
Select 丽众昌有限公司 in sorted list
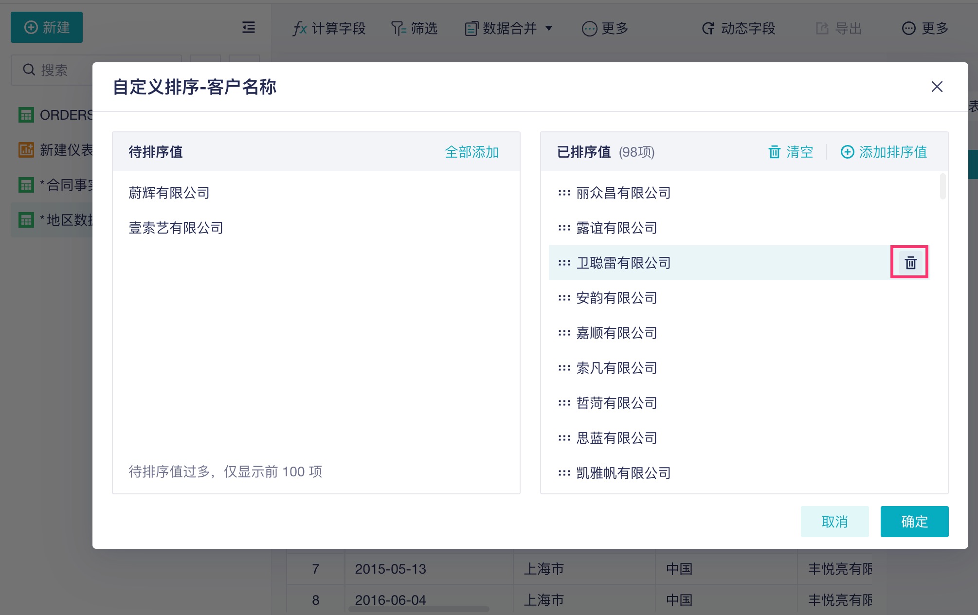coord(623,193)
